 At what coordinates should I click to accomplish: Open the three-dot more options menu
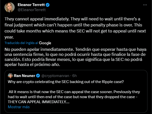145,5
